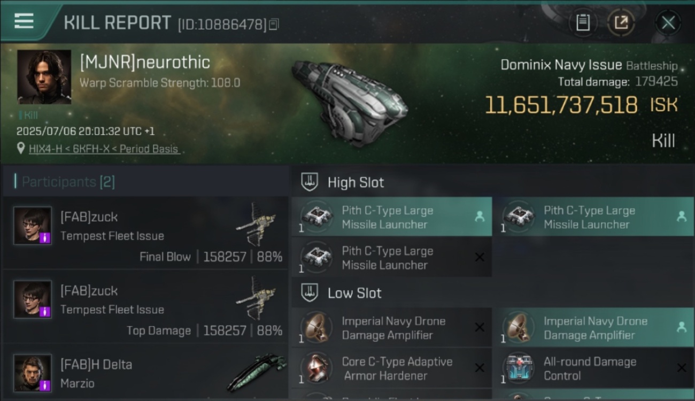Close the kill report window
Viewport: 695px width, 401px height.
click(668, 22)
